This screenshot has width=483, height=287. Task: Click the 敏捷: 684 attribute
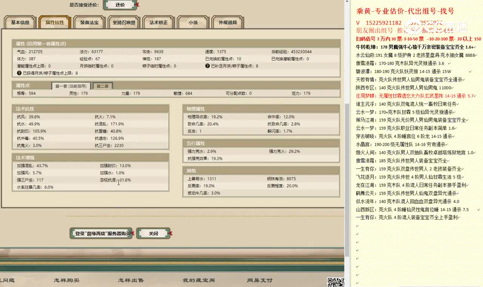coord(183,93)
